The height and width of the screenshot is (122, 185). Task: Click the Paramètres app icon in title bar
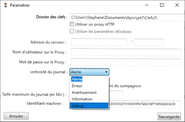pos(5,5)
